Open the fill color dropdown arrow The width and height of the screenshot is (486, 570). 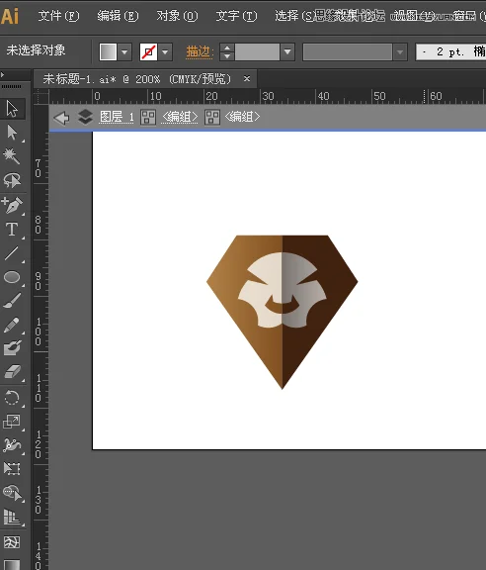[x=124, y=52]
